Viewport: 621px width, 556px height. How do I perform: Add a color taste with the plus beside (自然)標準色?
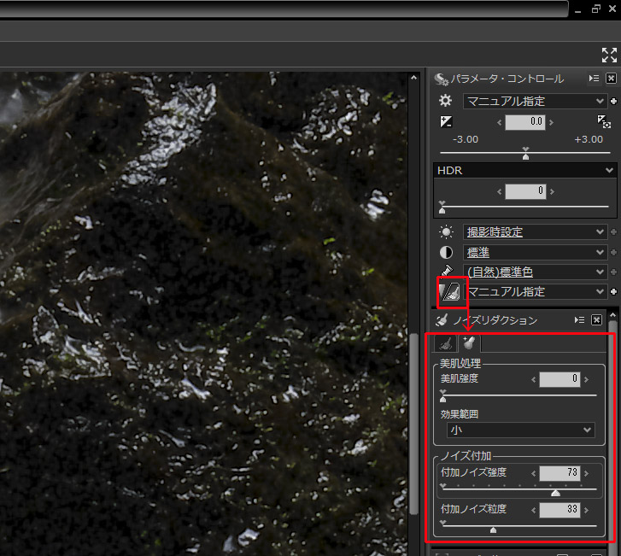pyautogui.click(x=614, y=272)
